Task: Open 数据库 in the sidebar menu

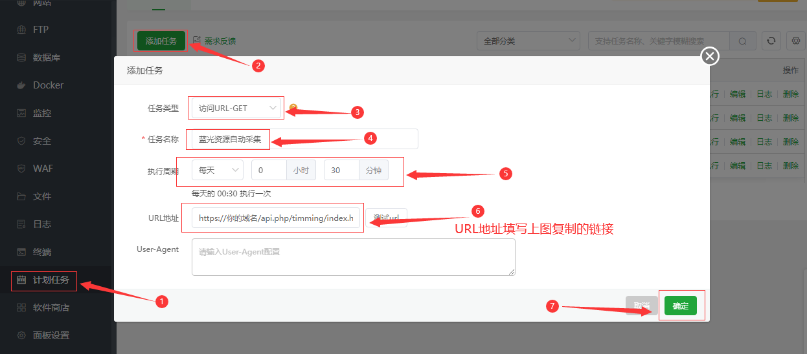Action: [46, 57]
